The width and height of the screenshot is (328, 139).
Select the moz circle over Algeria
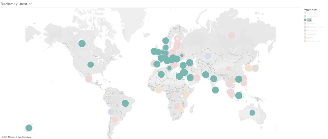[161, 74]
